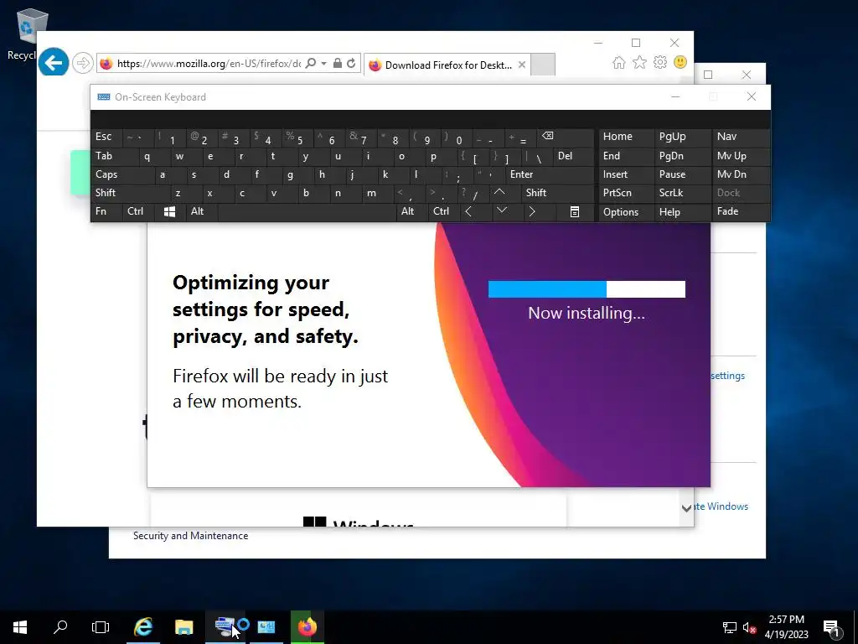Click the space bar on On-Screen Keyboard
The image size is (858, 644).
pyautogui.click(x=307, y=211)
